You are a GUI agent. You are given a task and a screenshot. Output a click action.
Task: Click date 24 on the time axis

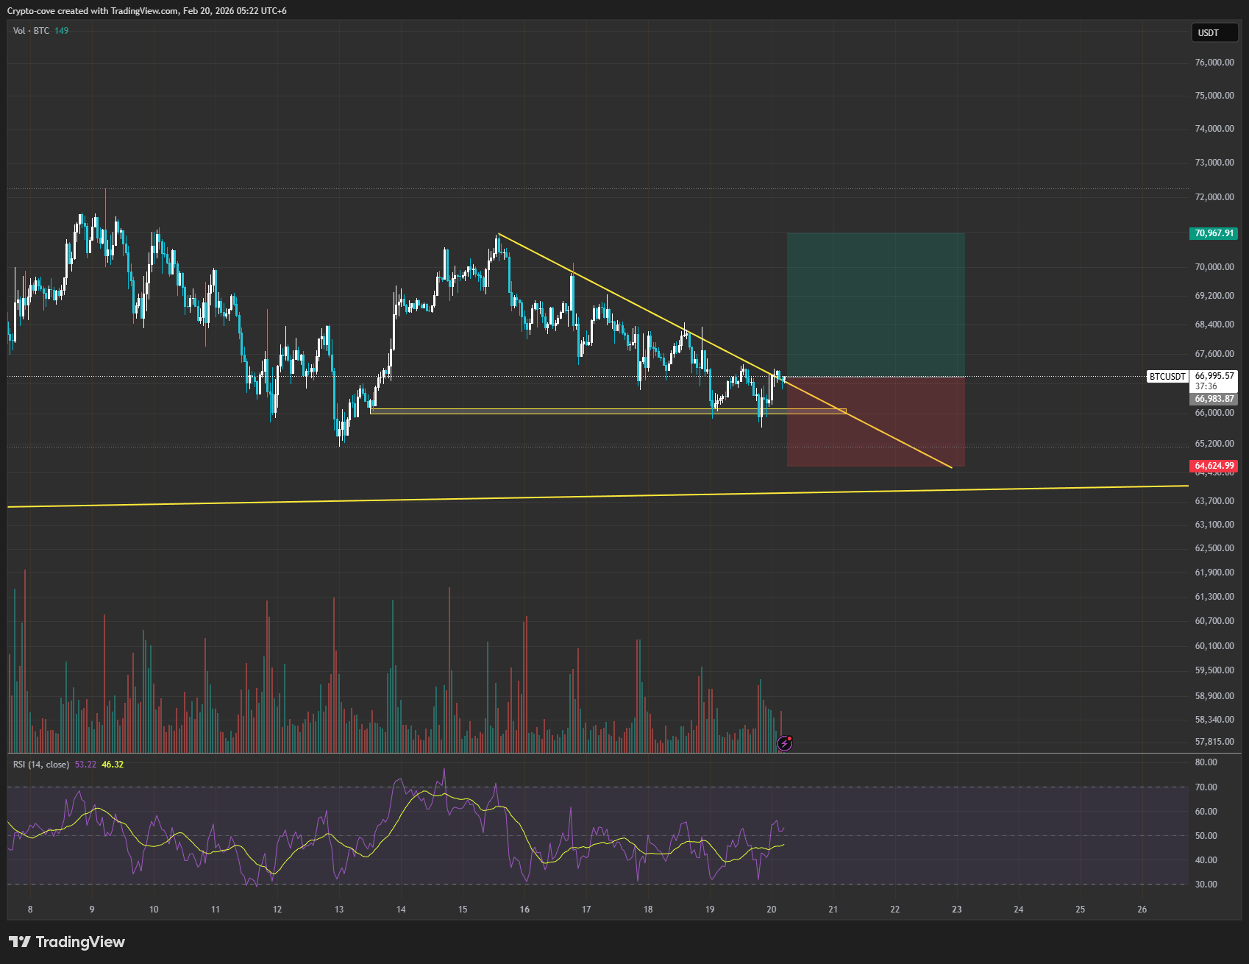pyautogui.click(x=1019, y=910)
